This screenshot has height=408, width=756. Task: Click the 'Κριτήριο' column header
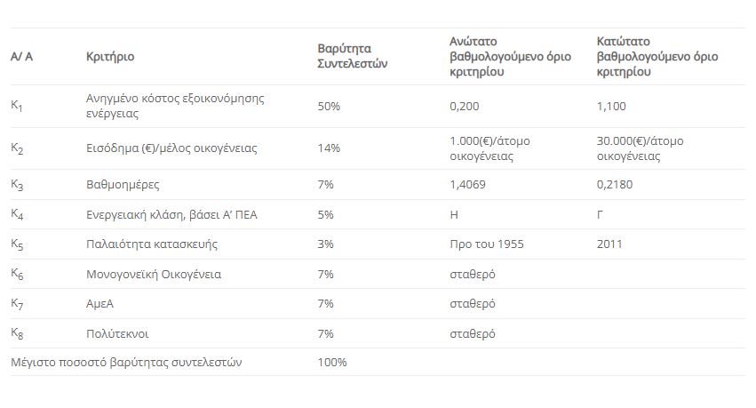[110, 57]
